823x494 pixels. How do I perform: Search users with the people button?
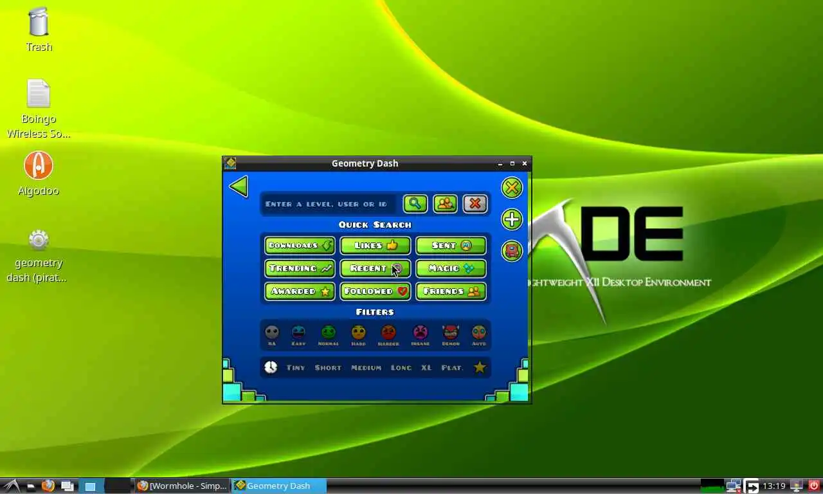tap(445, 204)
